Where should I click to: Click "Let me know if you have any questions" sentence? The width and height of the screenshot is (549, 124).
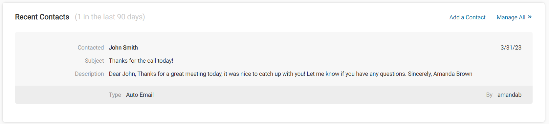[x=356, y=74]
